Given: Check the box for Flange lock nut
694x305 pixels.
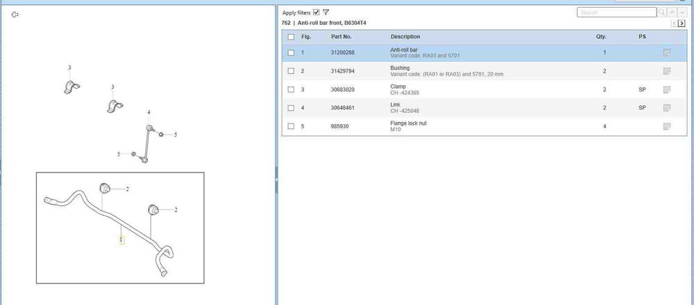Looking at the screenshot, I should (291, 126).
